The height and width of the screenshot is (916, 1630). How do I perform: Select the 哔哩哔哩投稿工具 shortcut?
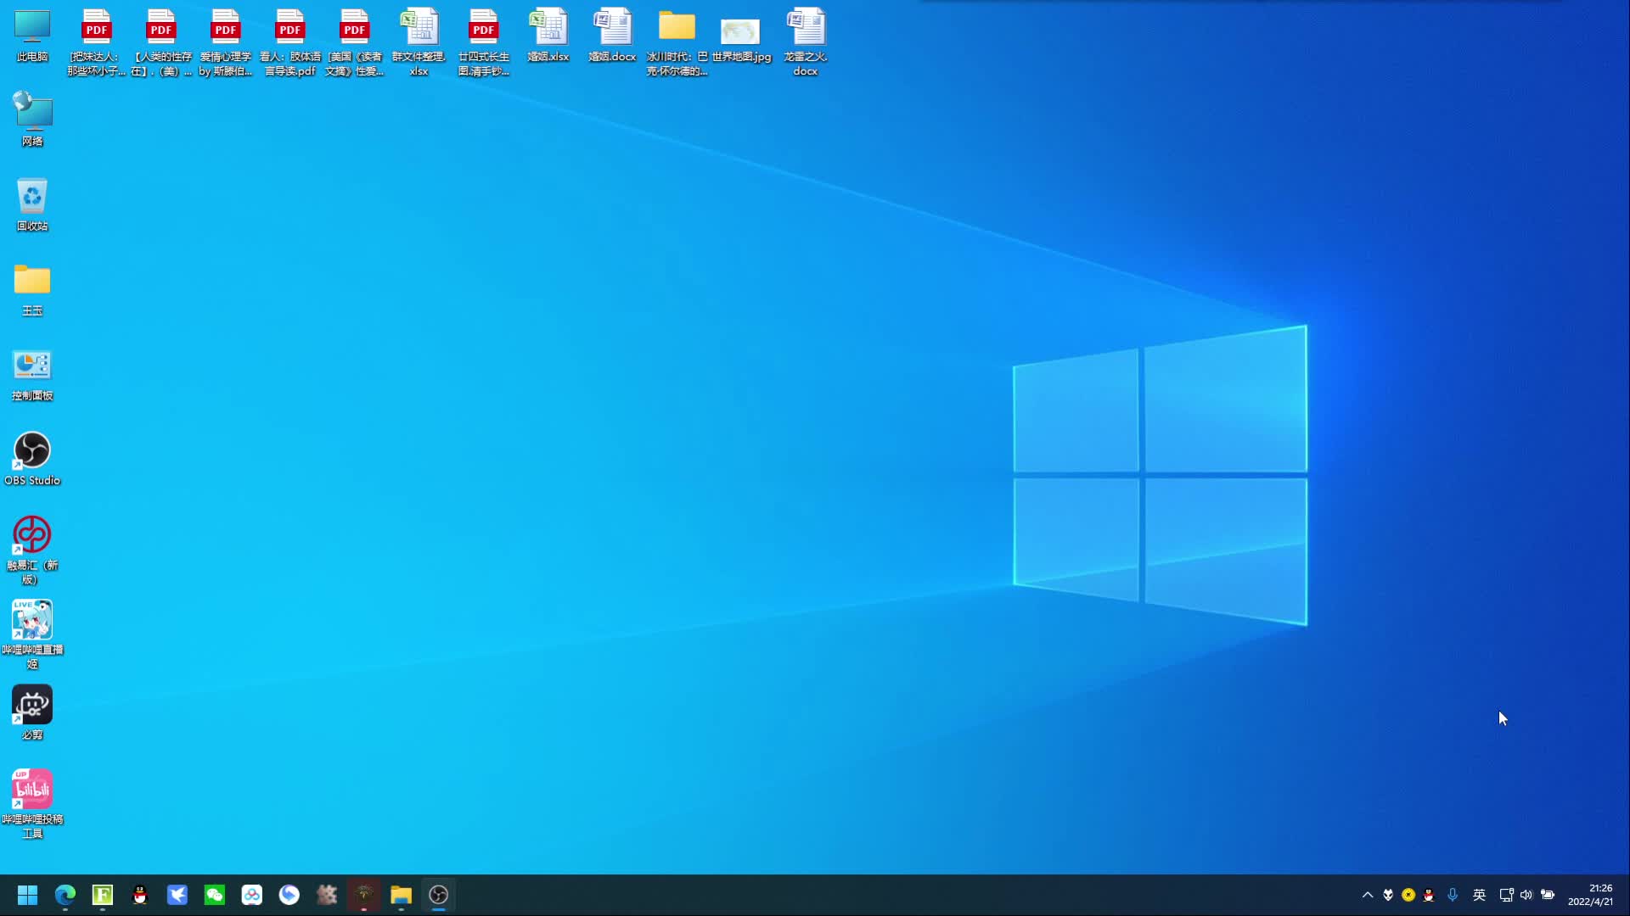tap(32, 804)
